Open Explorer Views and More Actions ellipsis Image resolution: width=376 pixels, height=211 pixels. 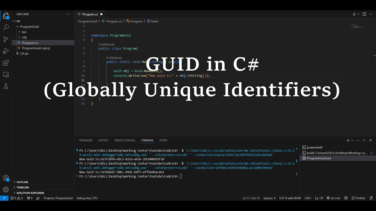tap(68, 14)
